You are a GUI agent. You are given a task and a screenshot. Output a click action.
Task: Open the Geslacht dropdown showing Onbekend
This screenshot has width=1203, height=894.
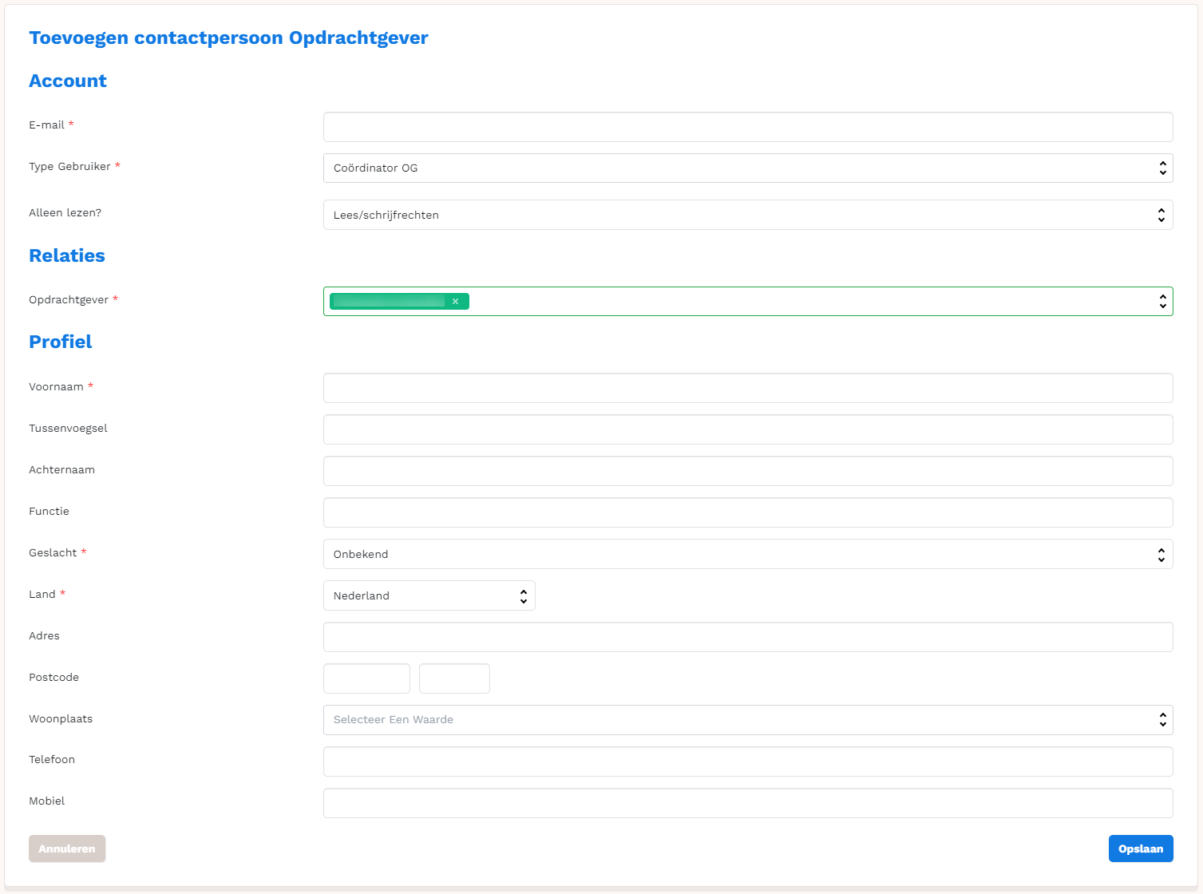748,554
